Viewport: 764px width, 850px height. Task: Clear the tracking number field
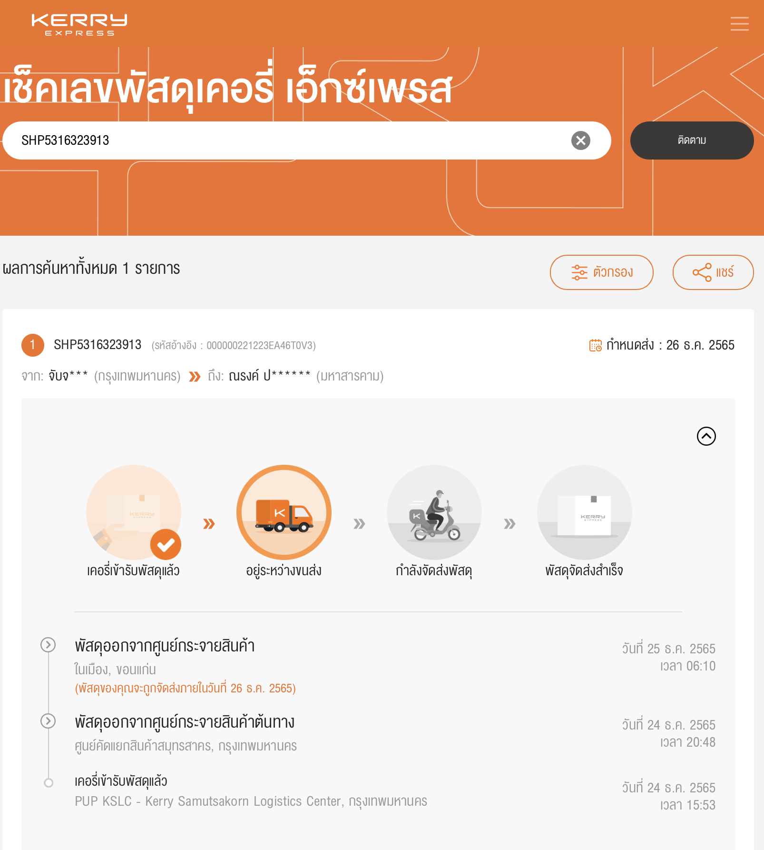point(580,140)
